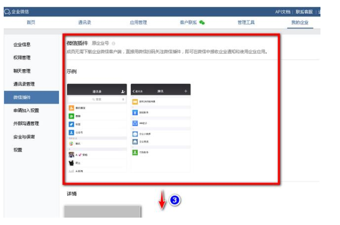The width and height of the screenshot is (340, 225).
Task: Click the back arrow in the 腾讯 example
Action: tap(134, 91)
